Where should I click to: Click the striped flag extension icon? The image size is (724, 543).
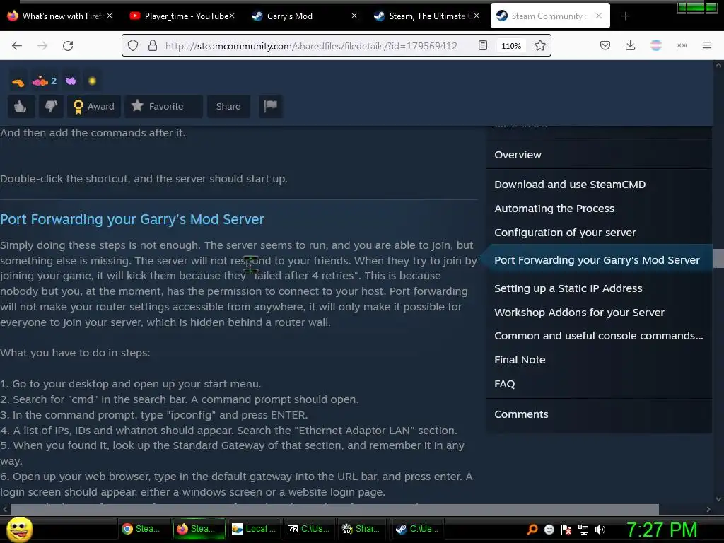tap(655, 45)
